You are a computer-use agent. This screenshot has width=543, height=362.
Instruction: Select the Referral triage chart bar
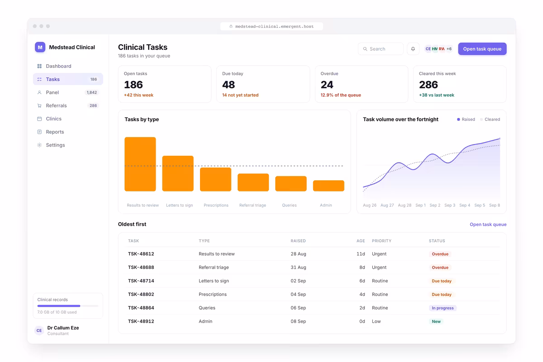[x=253, y=182]
